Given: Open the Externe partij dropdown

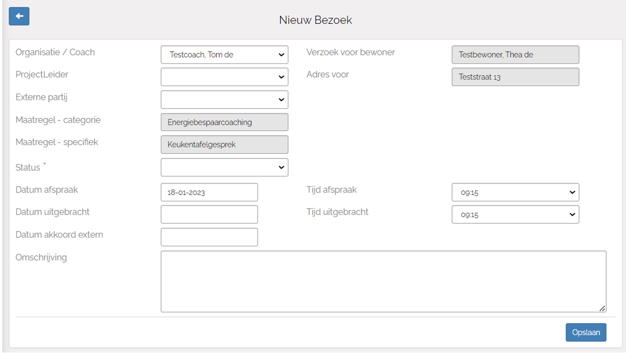Looking at the screenshot, I should [224, 100].
